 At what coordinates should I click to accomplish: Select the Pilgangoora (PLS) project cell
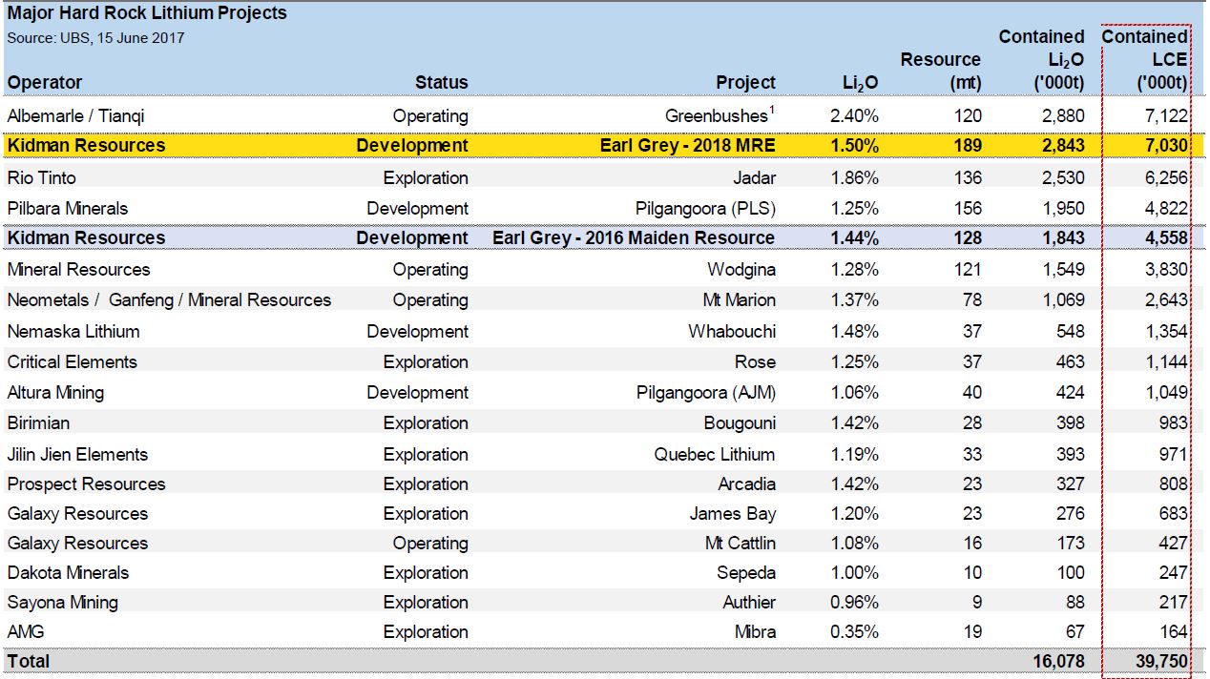pyautogui.click(x=705, y=209)
